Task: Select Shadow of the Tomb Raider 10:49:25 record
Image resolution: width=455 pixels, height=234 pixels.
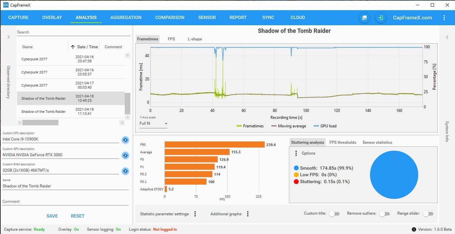Action: (x=71, y=98)
